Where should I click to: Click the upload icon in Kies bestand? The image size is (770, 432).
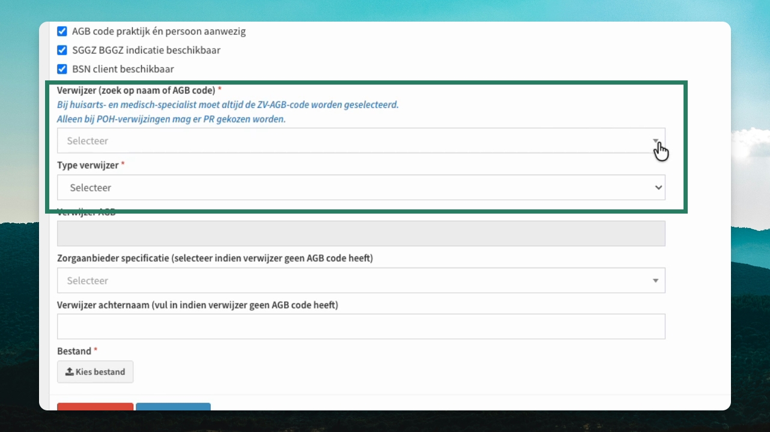tap(70, 371)
